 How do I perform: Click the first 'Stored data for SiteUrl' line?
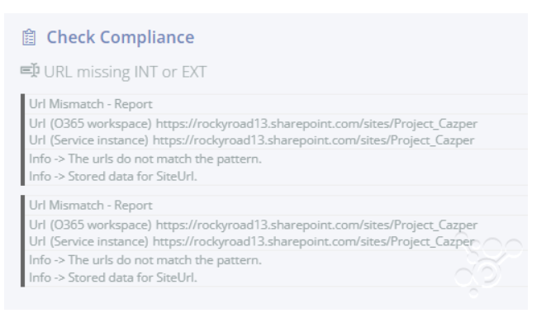(113, 176)
